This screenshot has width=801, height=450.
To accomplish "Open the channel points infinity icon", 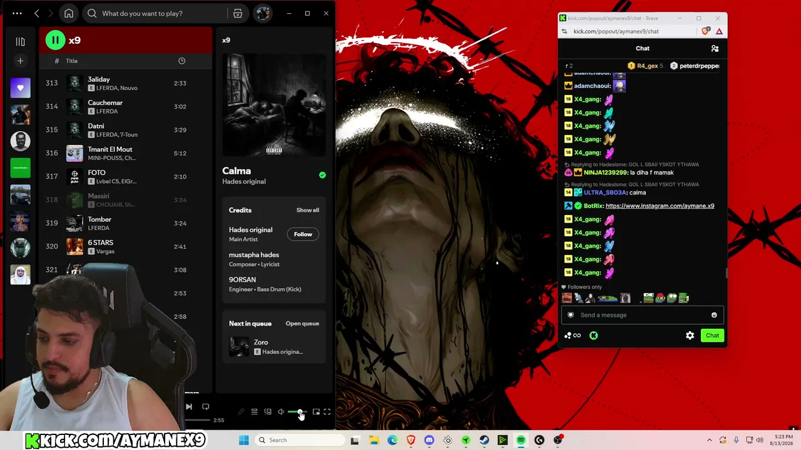I will tap(573, 336).
